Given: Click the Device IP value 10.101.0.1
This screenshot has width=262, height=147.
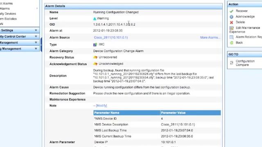Looking at the screenshot, I should point(168,143).
